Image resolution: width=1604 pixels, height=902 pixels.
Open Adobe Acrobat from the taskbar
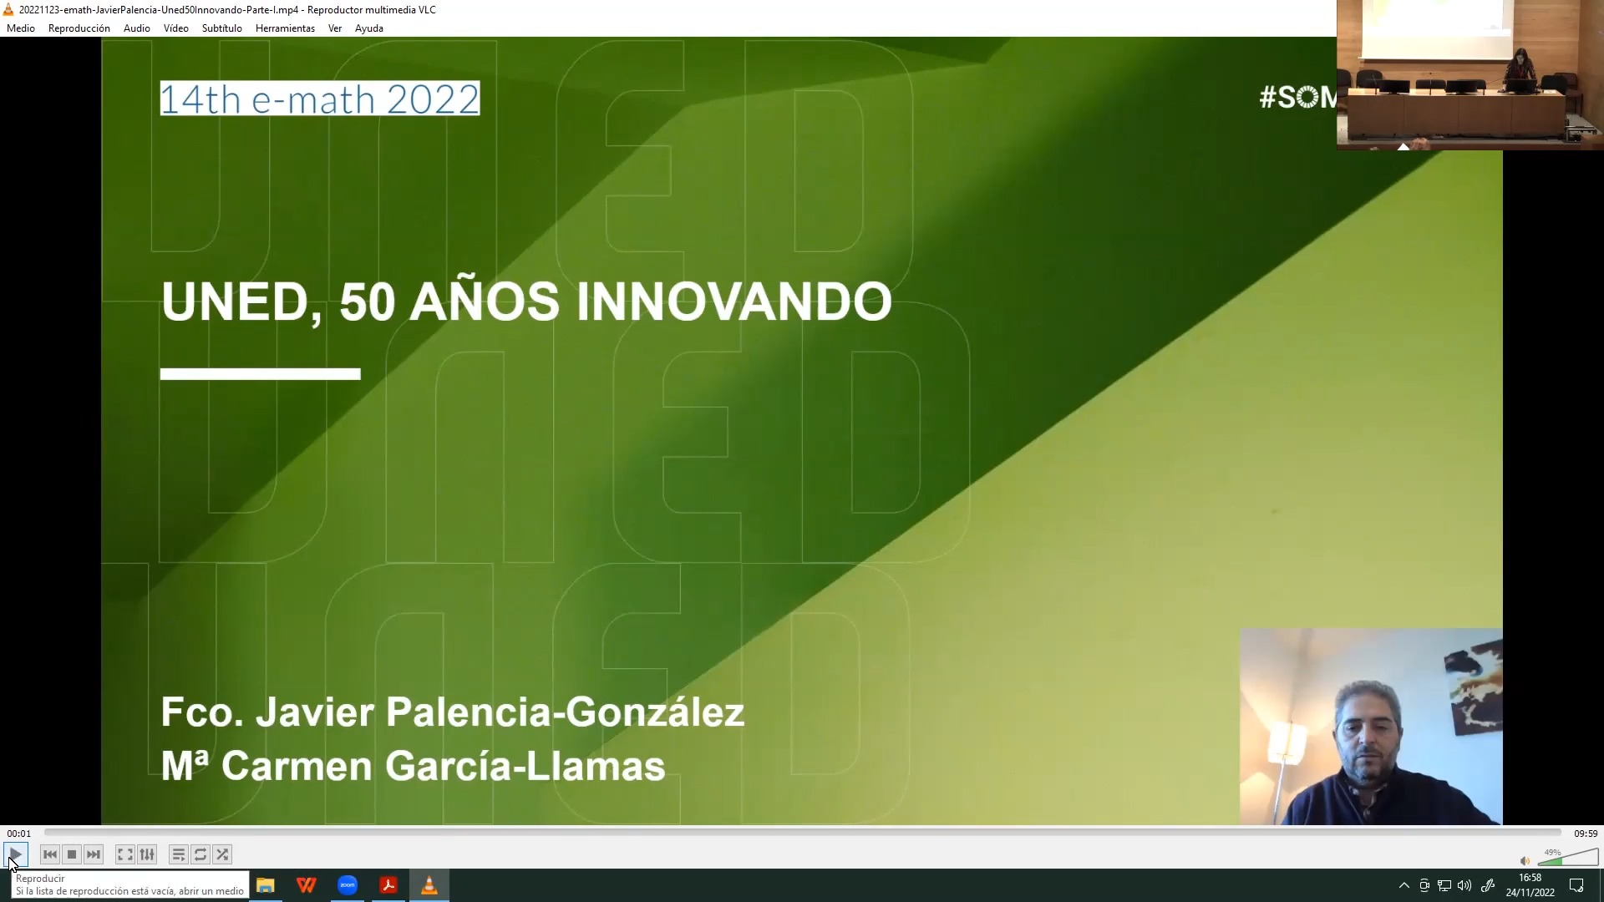click(x=388, y=885)
